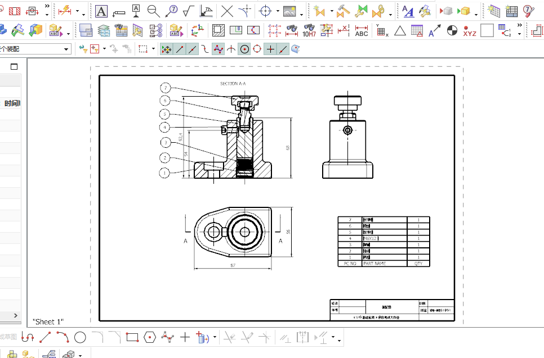Click the "Sheet 1" label

(48, 321)
